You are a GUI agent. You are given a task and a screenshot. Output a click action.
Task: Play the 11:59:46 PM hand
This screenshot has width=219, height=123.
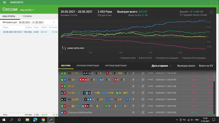(x=138, y=73)
